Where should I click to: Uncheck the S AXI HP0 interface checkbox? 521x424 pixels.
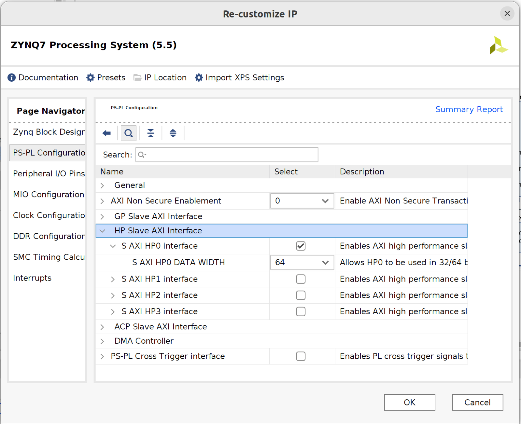point(301,246)
